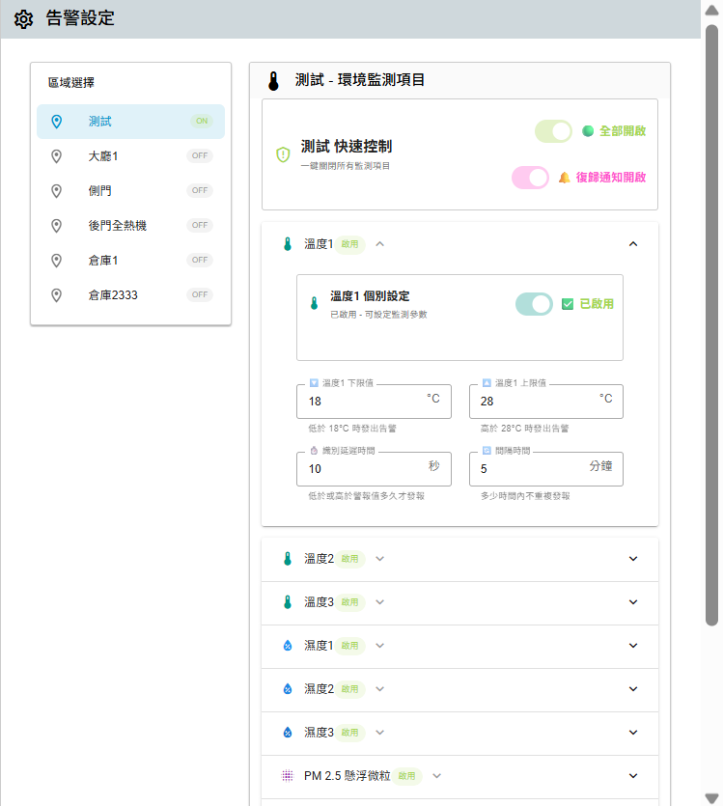Expand the 濕度2 section arrow

click(633, 688)
